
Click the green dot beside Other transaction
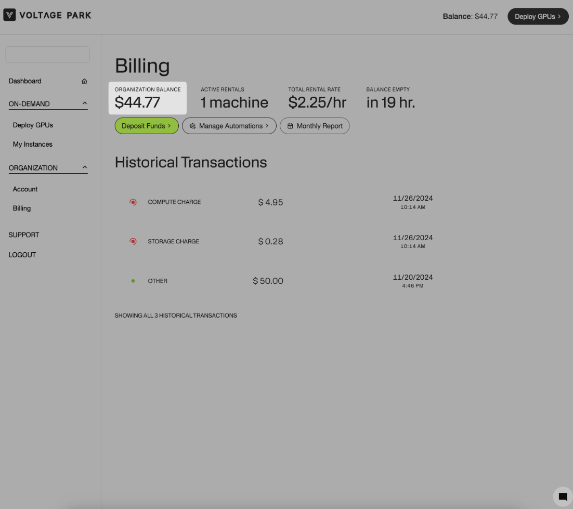(133, 281)
